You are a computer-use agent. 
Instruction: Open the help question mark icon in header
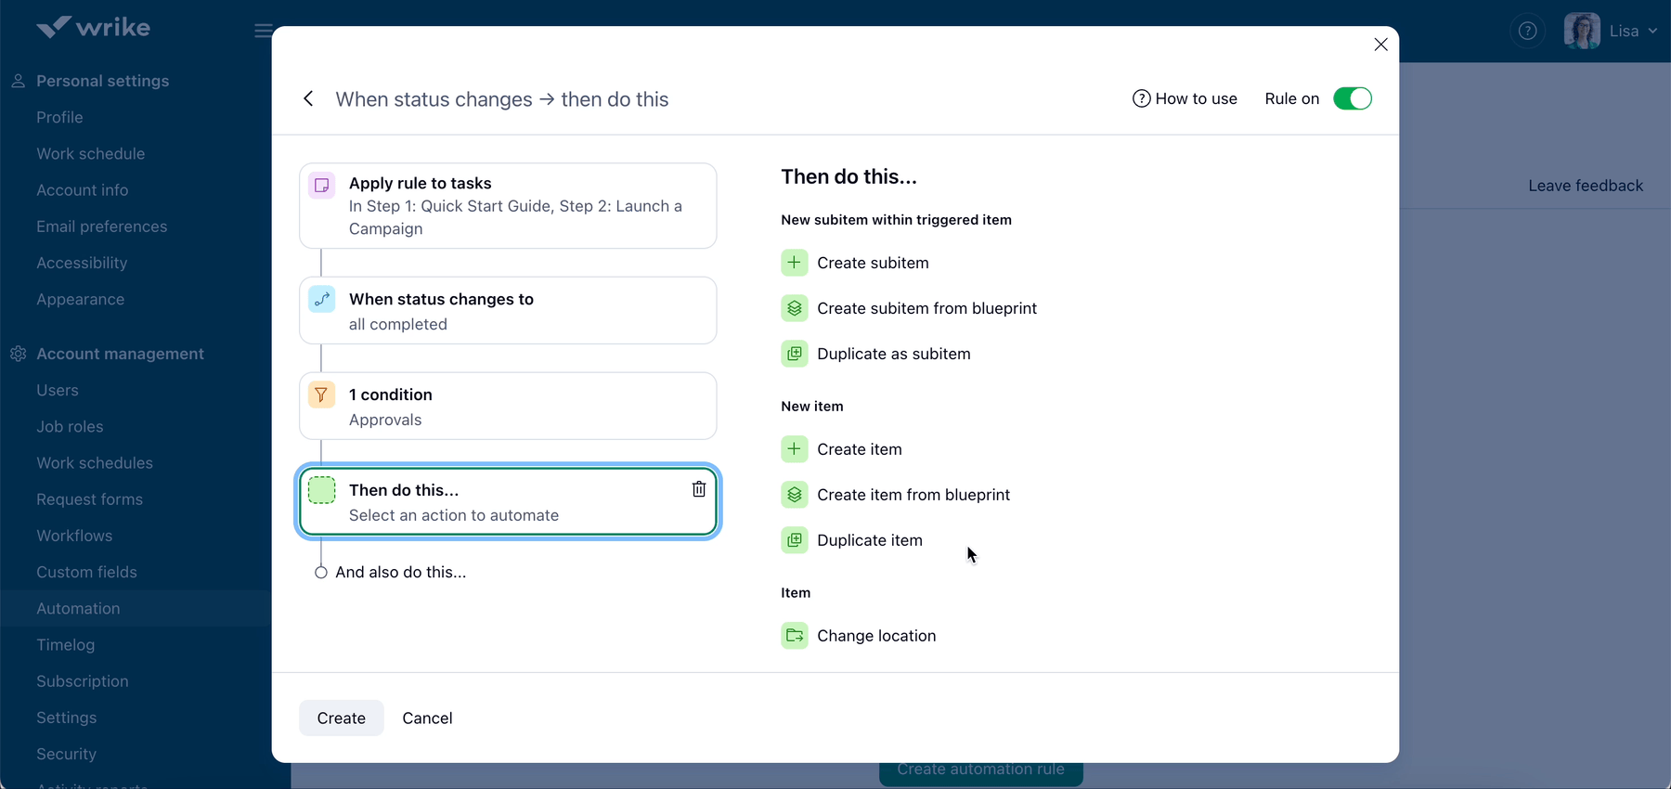point(1527,32)
